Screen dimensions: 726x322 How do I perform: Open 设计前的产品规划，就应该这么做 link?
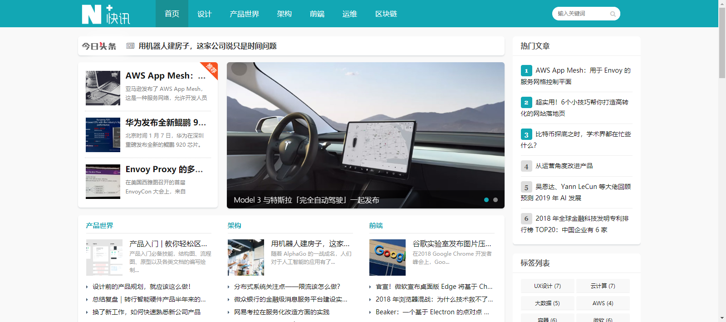[x=142, y=287]
